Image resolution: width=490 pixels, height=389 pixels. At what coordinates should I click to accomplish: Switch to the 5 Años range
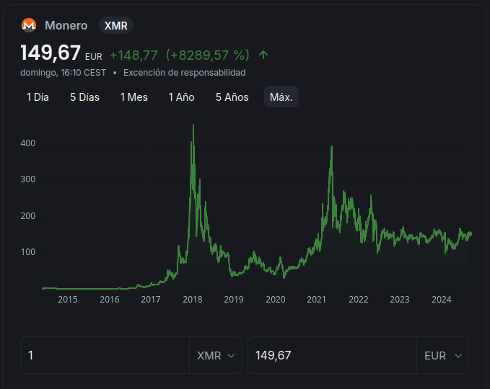(232, 97)
